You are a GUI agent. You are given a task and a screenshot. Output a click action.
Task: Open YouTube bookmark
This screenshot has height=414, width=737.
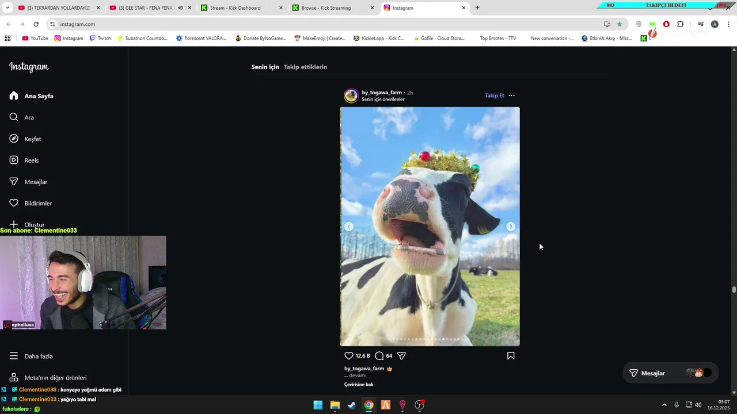35,39
